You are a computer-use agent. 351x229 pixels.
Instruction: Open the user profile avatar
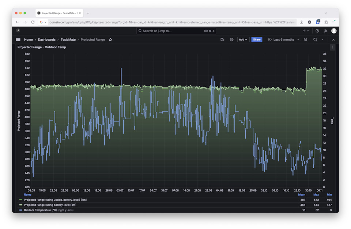(334, 31)
